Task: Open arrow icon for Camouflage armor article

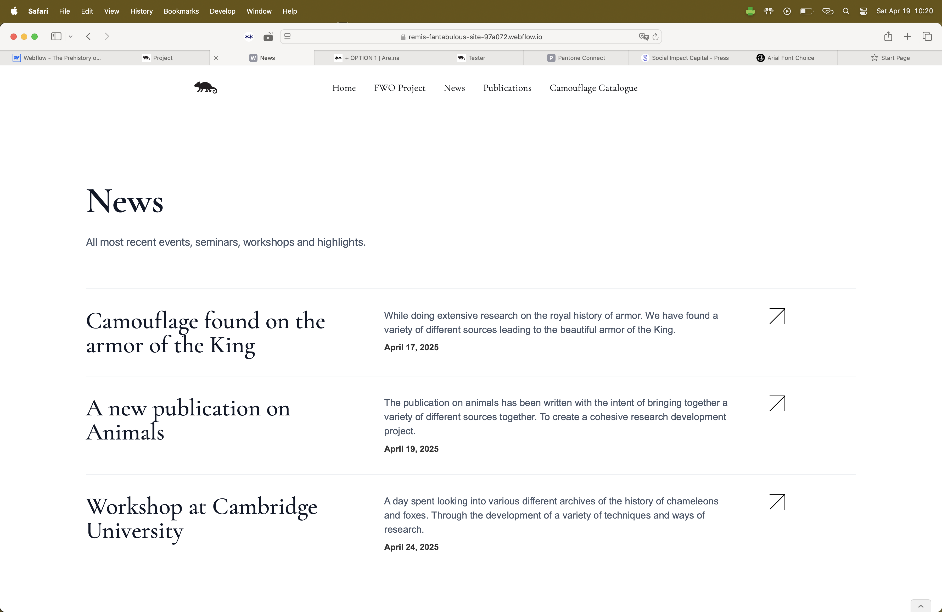Action: coord(777,316)
